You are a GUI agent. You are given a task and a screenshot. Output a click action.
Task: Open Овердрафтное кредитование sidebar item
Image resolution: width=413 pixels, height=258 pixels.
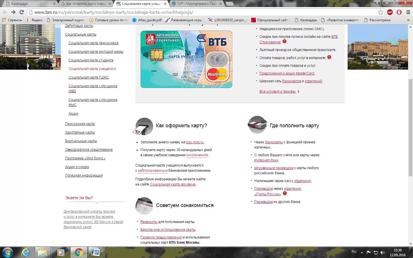[x=89, y=150]
